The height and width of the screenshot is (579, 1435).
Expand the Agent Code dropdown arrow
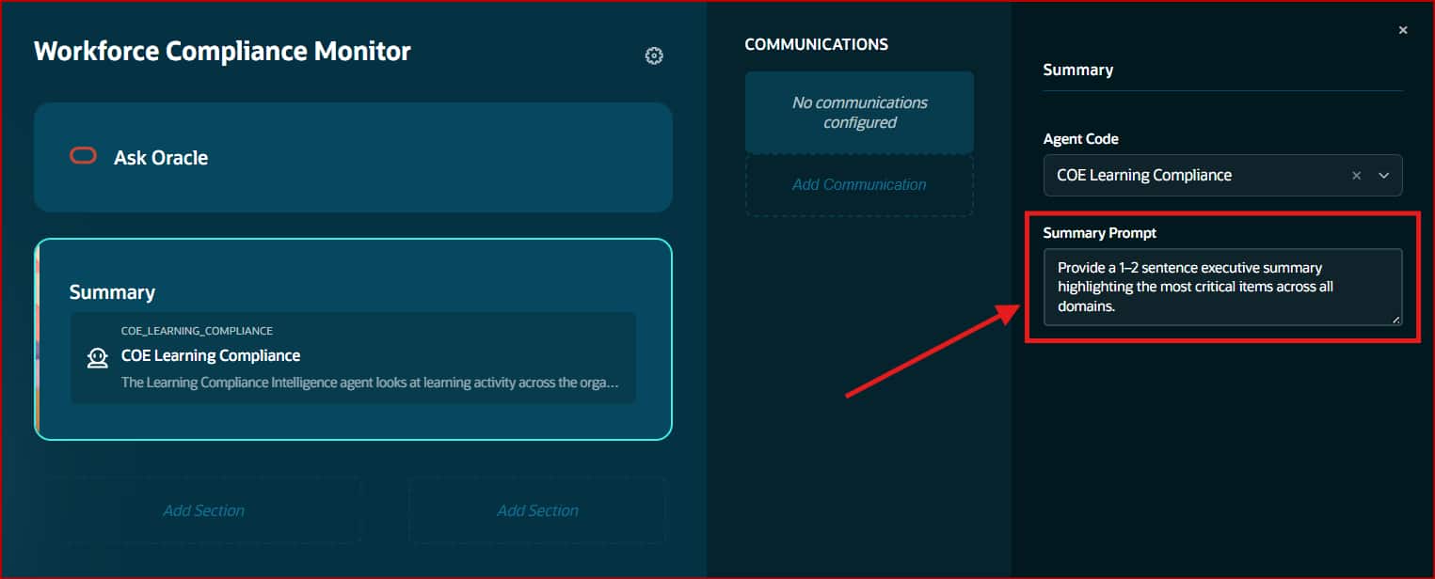[x=1383, y=176]
